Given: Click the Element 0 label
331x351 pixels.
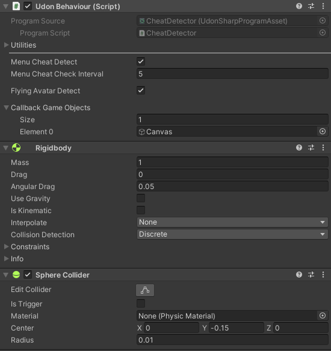Looking at the screenshot, I should tap(36, 131).
